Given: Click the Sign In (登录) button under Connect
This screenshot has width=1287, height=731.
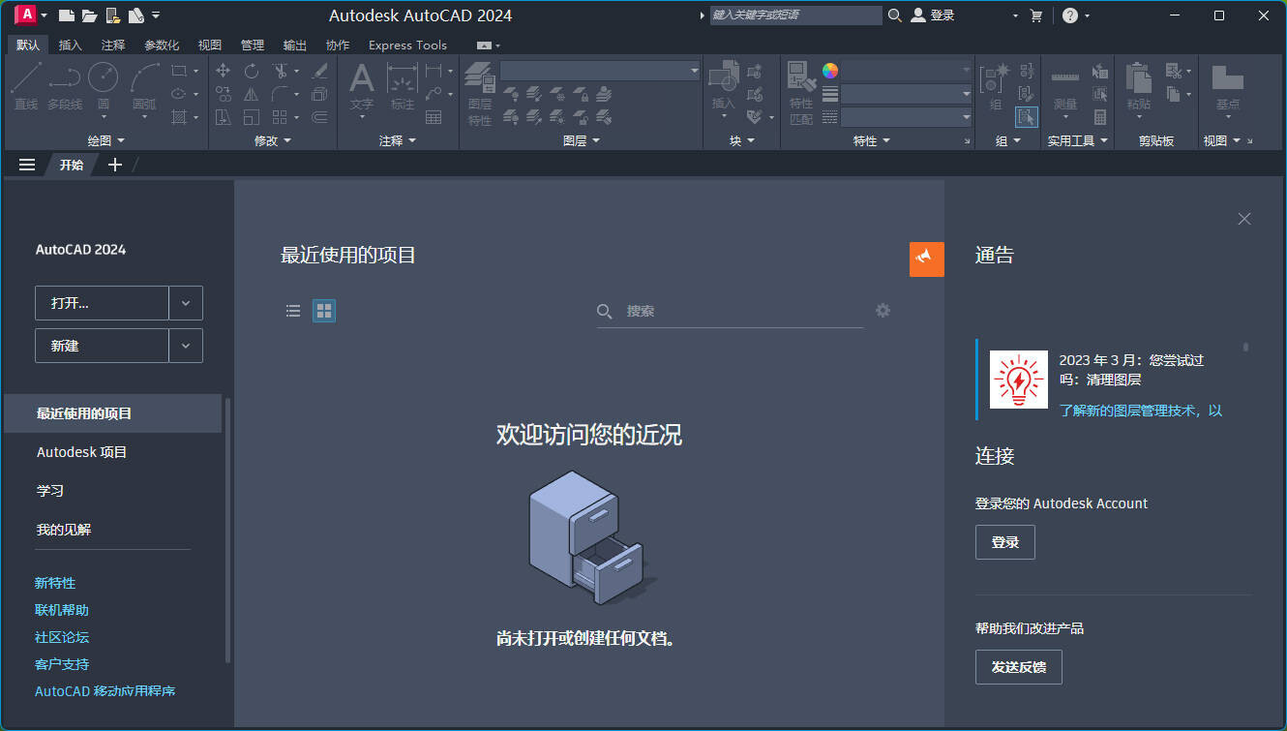Looking at the screenshot, I should pos(1005,542).
